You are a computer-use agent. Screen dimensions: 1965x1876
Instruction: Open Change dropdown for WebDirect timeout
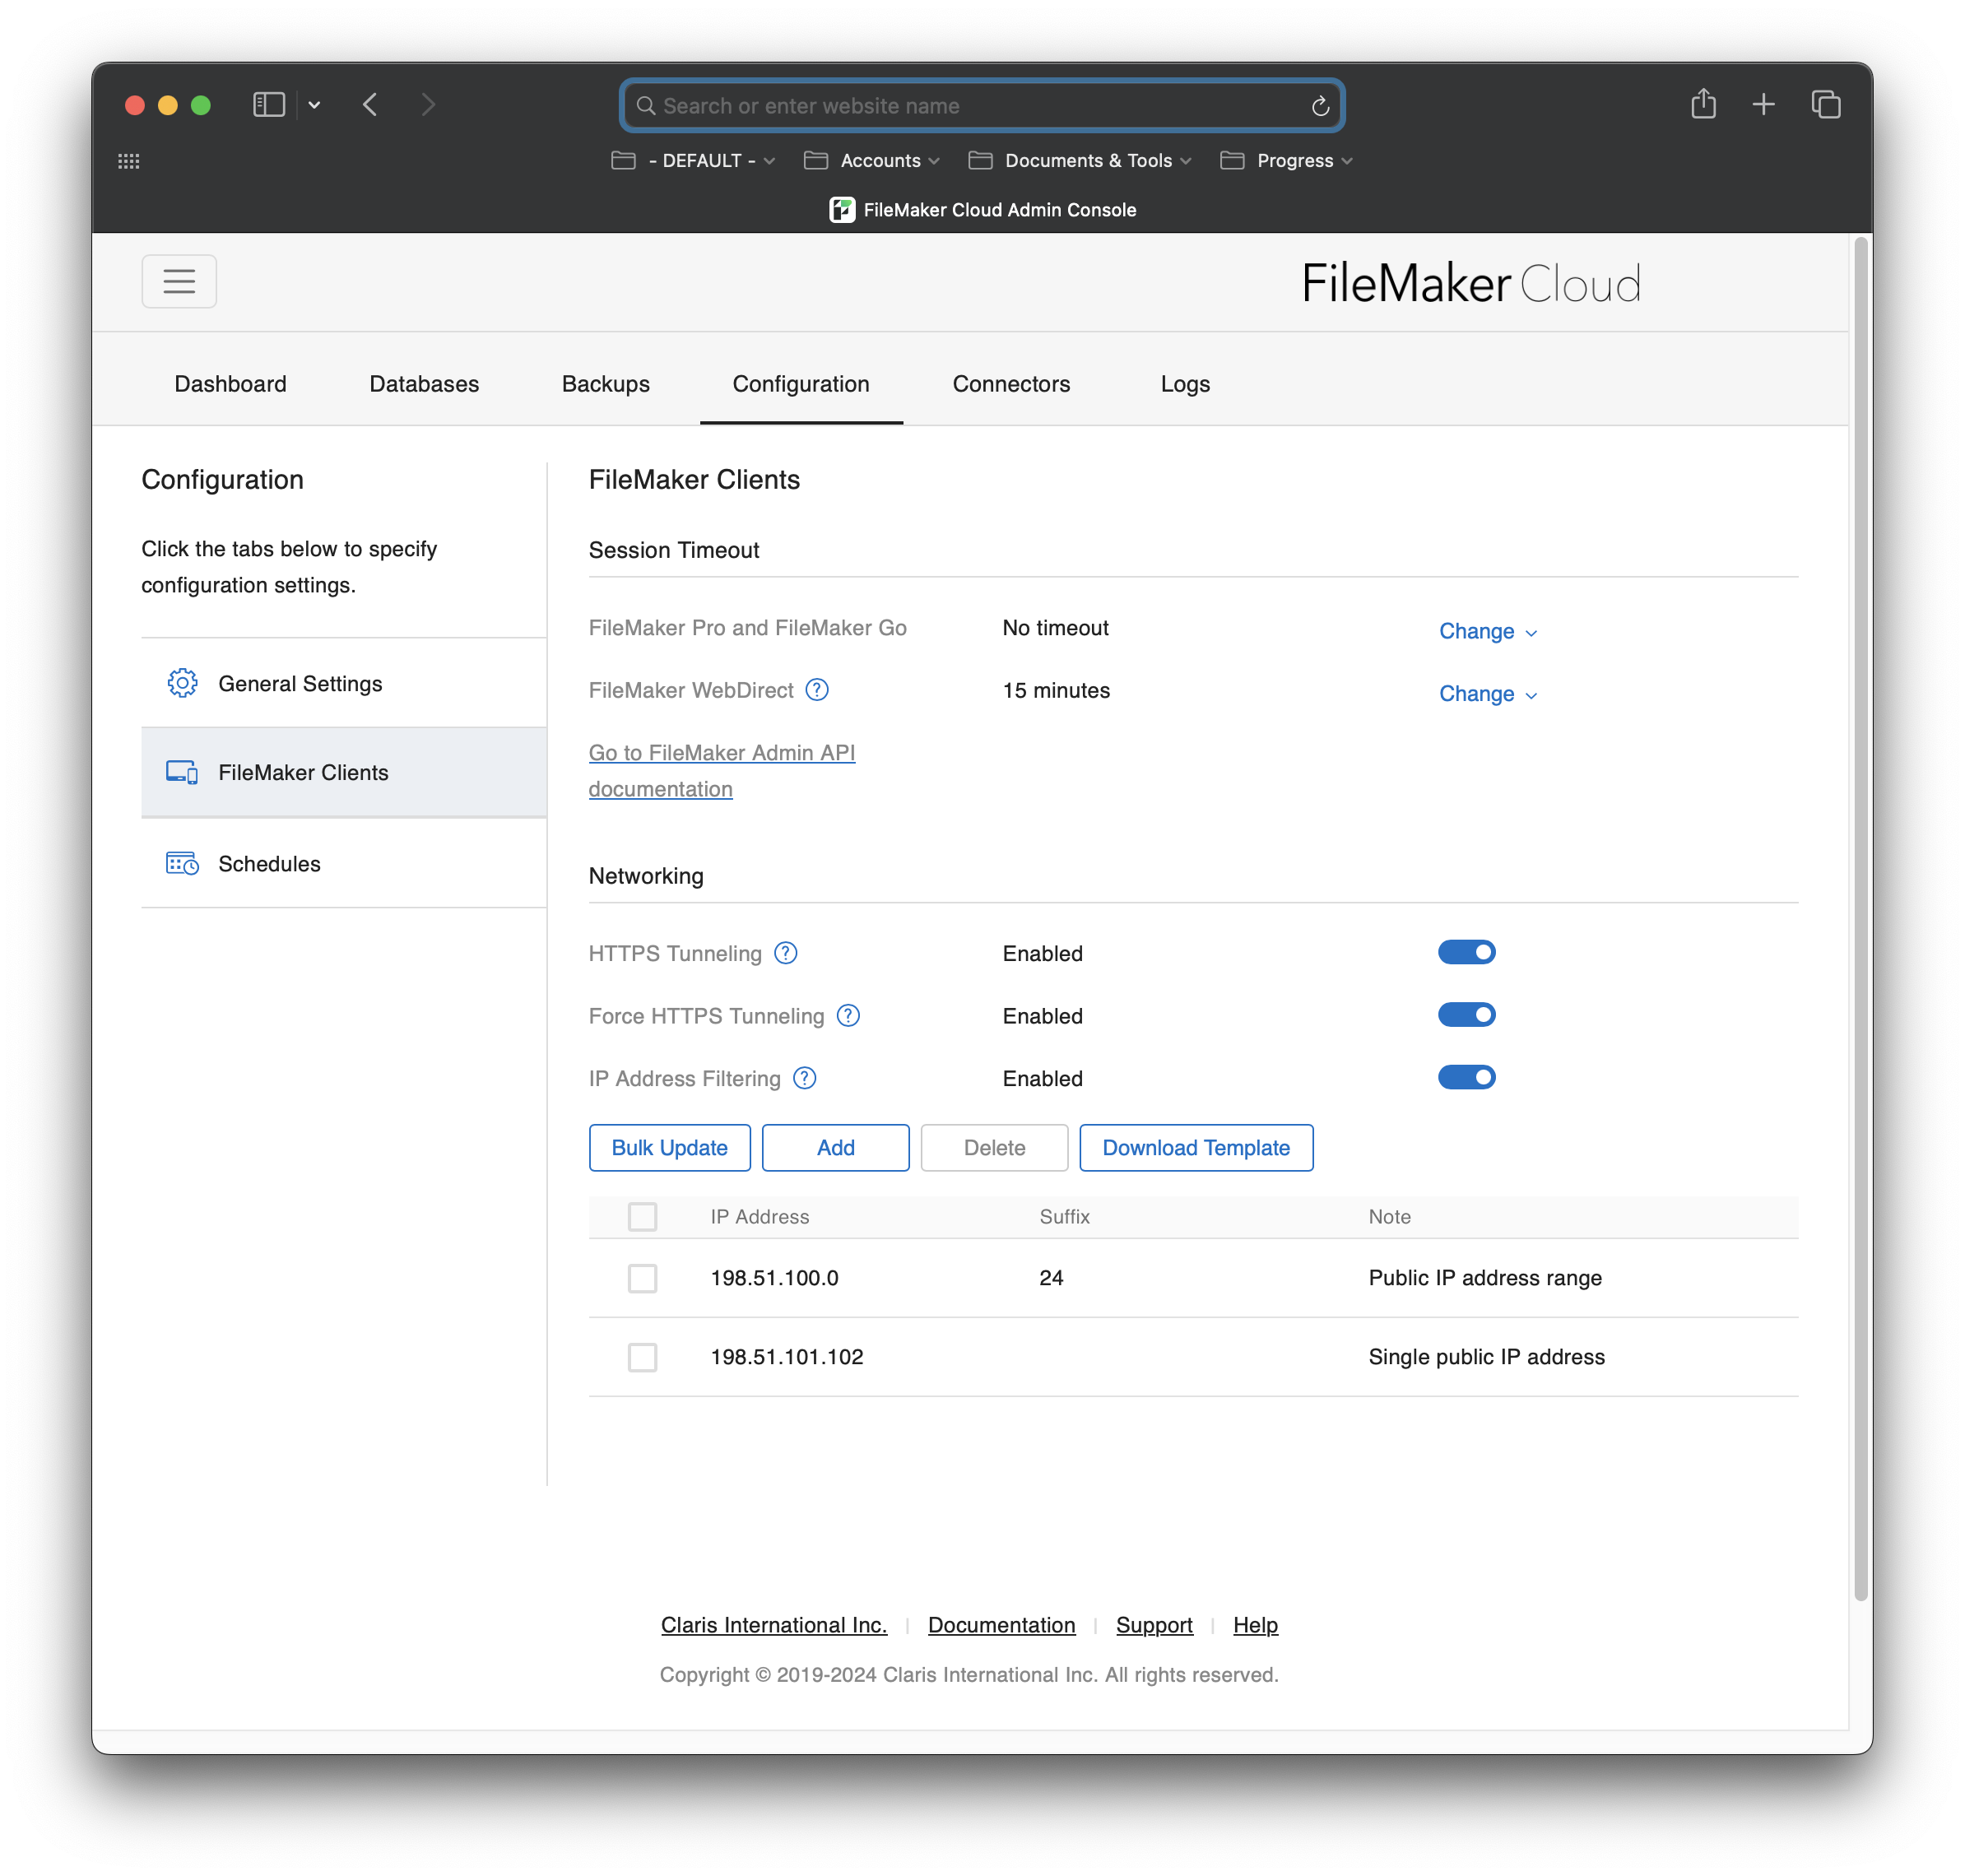coord(1488,694)
